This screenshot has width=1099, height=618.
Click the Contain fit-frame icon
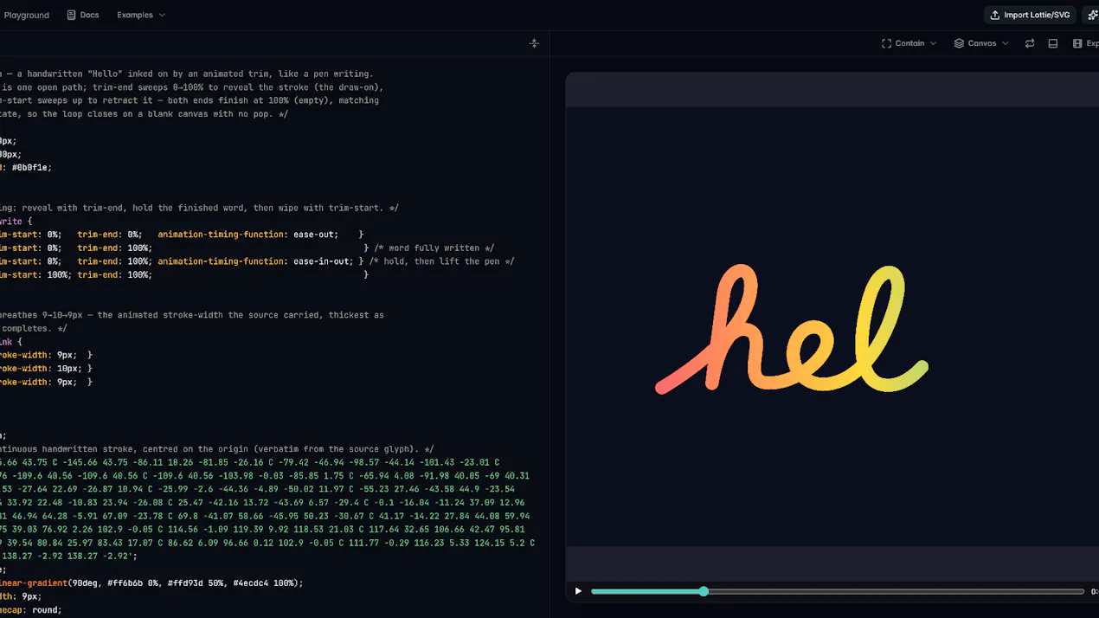[886, 43]
